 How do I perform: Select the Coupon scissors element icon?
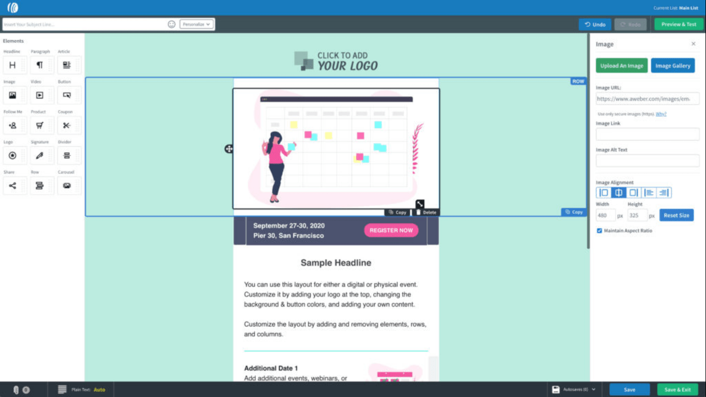[67, 125]
